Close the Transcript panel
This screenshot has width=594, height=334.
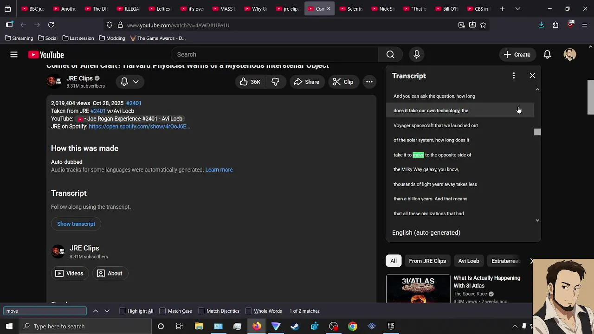532,76
